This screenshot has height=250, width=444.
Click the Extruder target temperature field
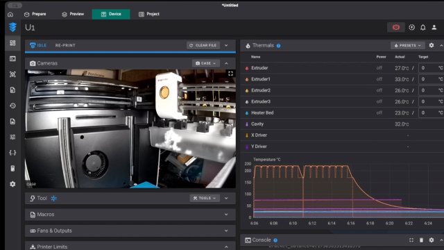pos(431,68)
